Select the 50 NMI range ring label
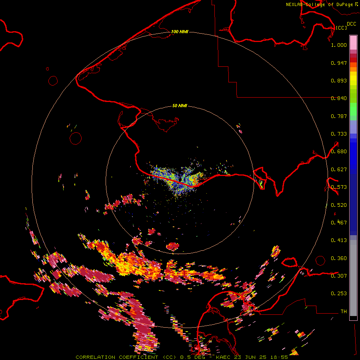360x360 pixels. click(180, 106)
